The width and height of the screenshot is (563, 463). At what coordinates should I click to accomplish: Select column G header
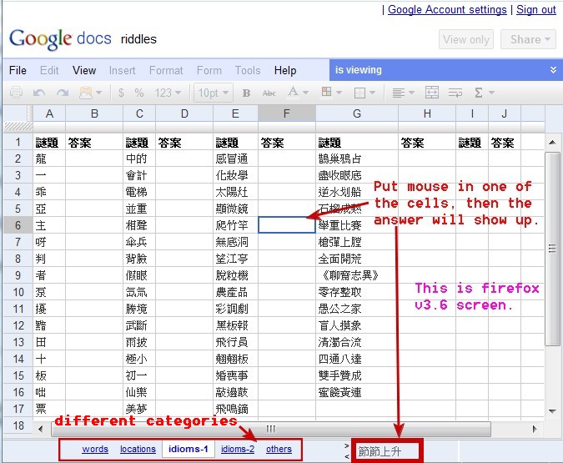click(x=357, y=113)
